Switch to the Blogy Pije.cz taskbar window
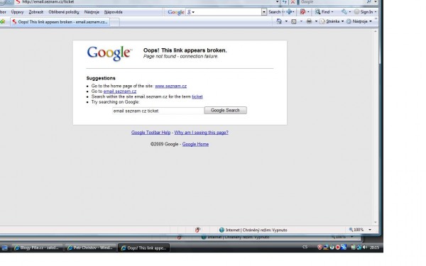Image resolution: width=426 pixels, height=266 pixels. [37, 248]
